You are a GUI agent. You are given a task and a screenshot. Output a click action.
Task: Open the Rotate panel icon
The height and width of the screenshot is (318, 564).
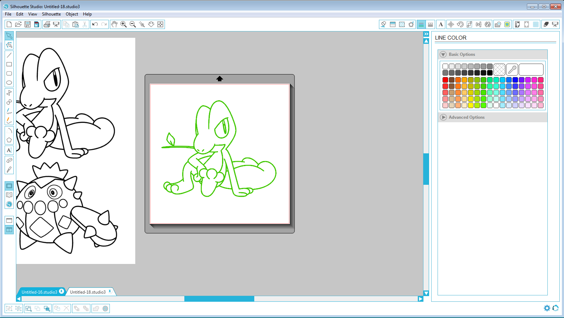pos(460,24)
